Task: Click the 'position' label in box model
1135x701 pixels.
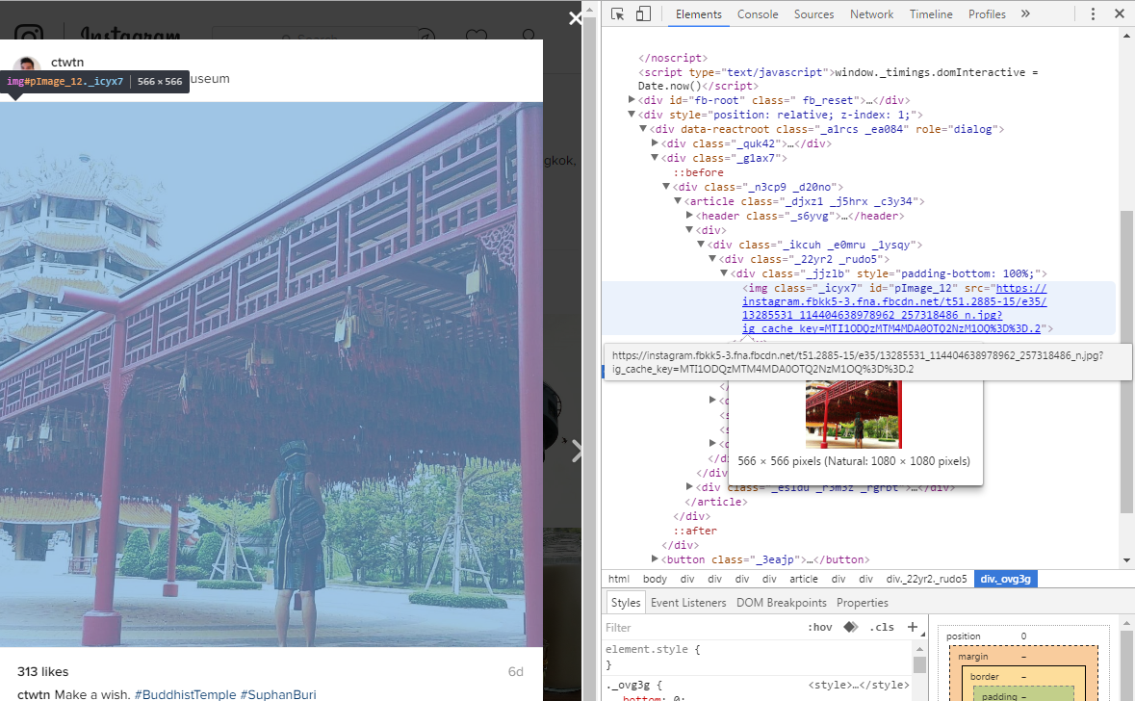Action: coord(964,636)
